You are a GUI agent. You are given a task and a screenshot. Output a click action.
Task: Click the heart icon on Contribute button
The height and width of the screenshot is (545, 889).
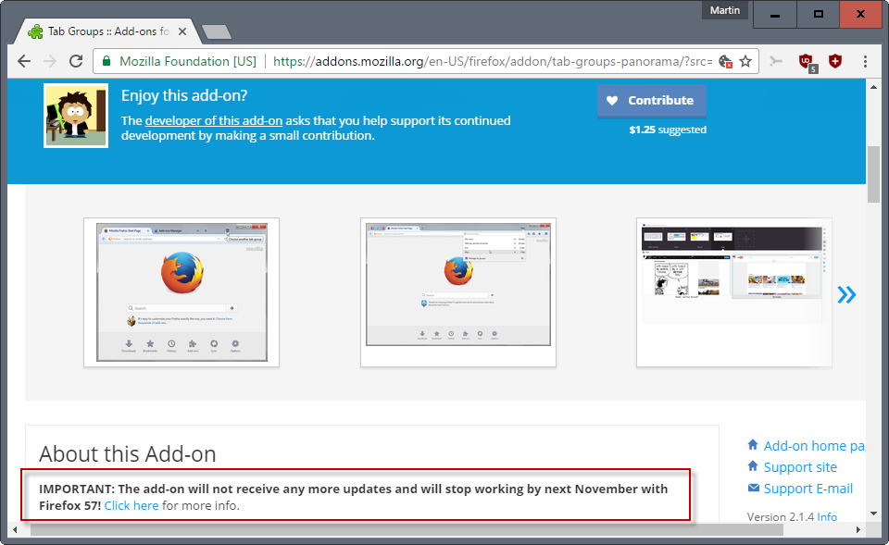pos(612,100)
